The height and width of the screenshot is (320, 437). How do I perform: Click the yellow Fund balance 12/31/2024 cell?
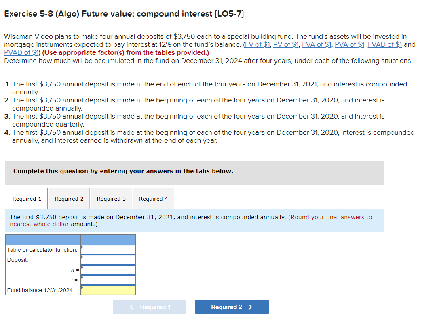(108, 290)
